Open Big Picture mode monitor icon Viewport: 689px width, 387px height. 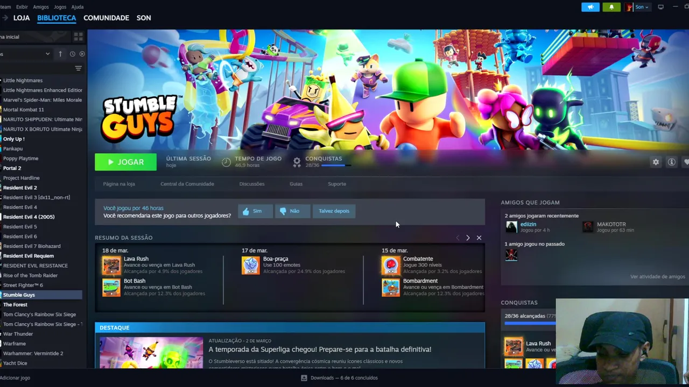tap(660, 7)
